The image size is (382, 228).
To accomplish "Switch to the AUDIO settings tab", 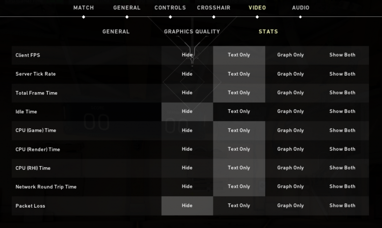I will click(x=300, y=7).
